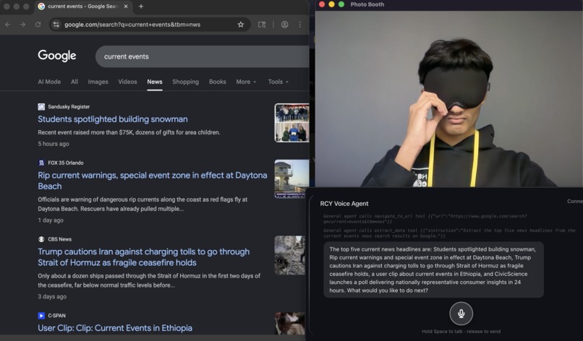The image size is (583, 341).
Task: Click the microphone button in RCY Voice Agent
Action: (461, 314)
